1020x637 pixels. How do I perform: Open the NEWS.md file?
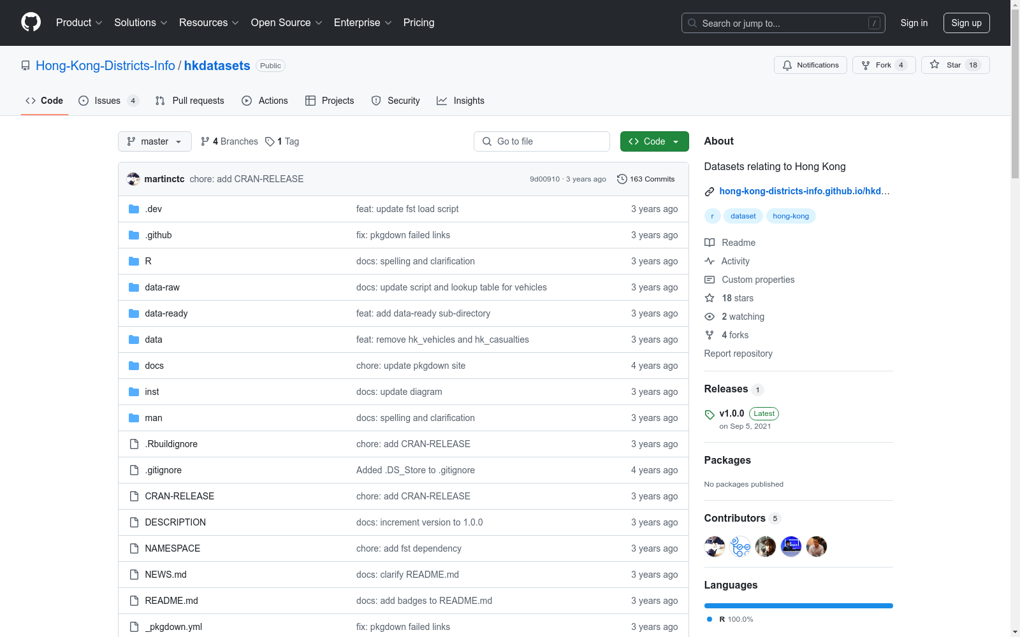pyautogui.click(x=166, y=575)
